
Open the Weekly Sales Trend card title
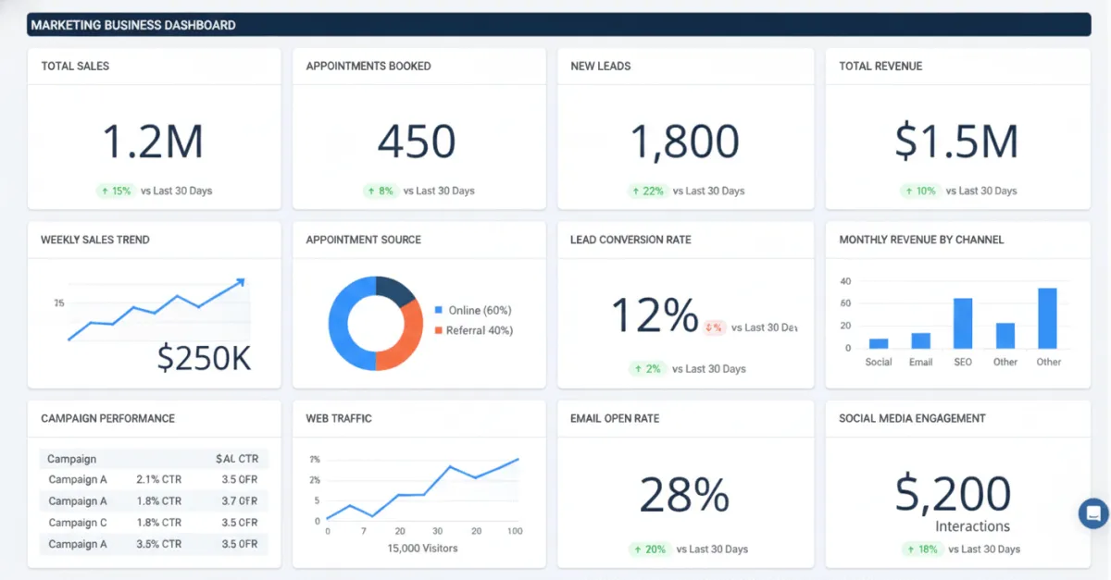click(x=95, y=240)
